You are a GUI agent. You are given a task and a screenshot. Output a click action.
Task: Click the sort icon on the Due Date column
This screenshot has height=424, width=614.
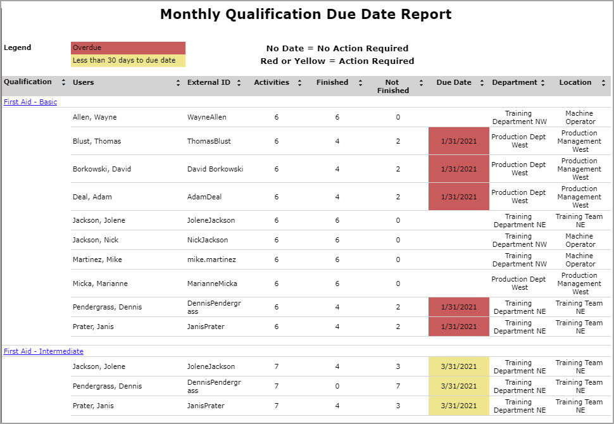tap(482, 82)
